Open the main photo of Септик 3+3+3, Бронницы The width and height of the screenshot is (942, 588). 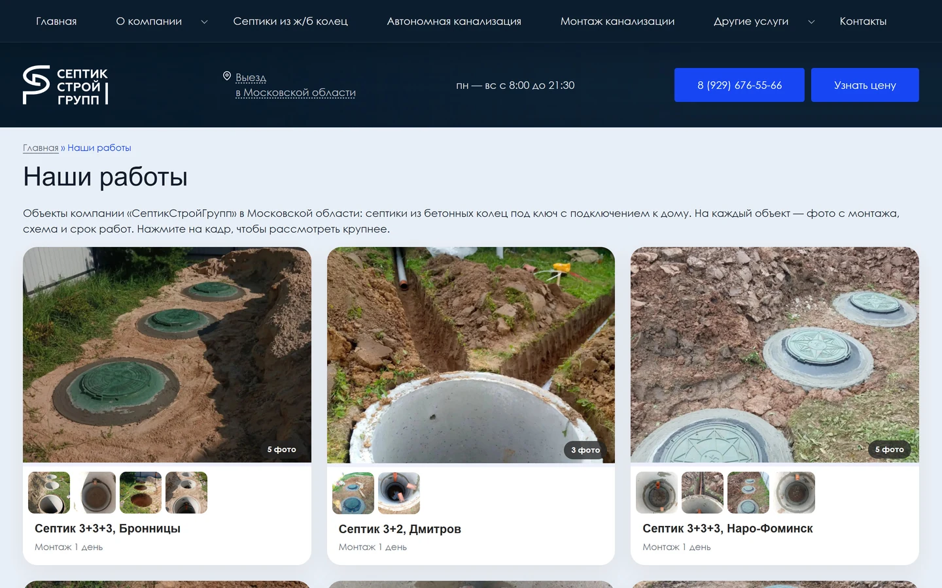pos(167,355)
